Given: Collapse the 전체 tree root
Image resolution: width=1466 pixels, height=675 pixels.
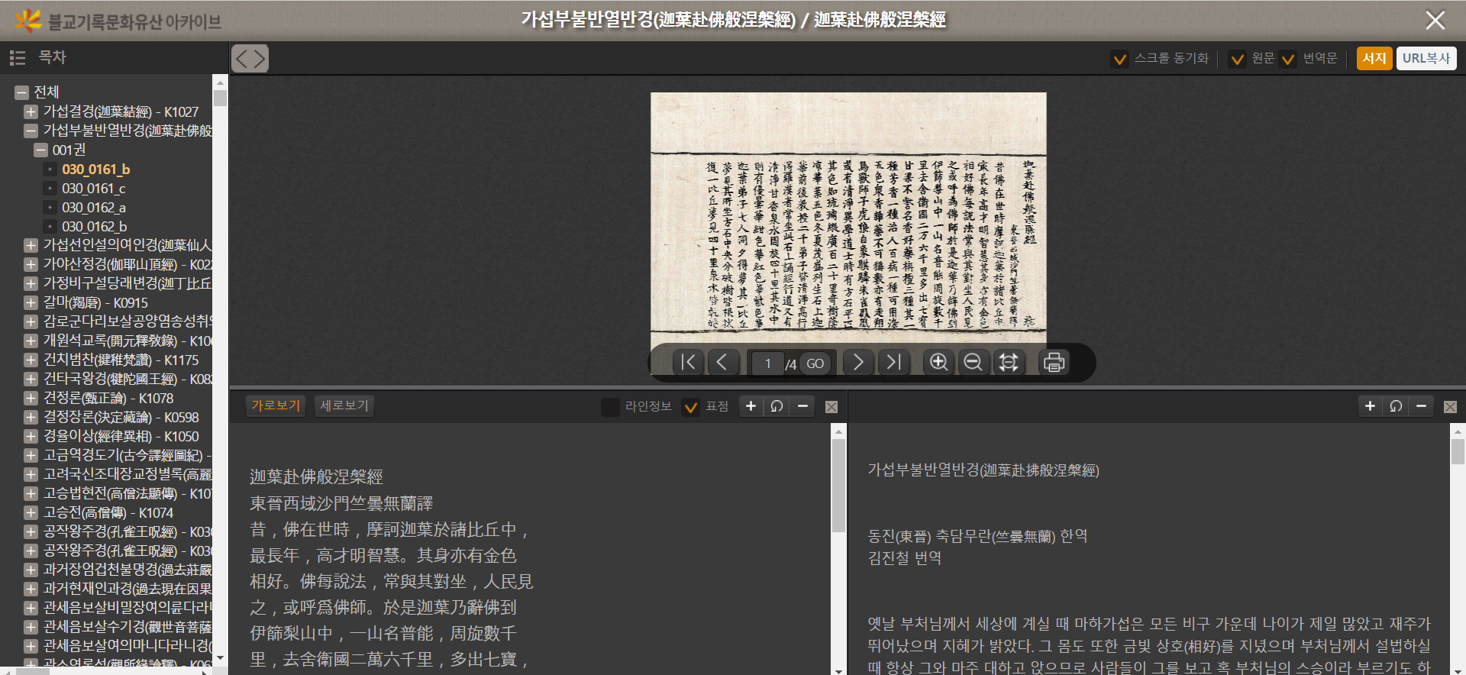Looking at the screenshot, I should [21, 92].
